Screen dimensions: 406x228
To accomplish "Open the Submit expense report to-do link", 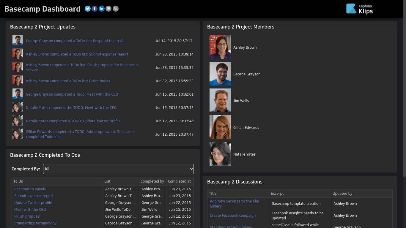I will (34, 196).
